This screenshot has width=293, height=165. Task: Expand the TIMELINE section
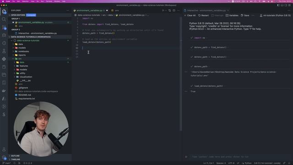point(16,159)
